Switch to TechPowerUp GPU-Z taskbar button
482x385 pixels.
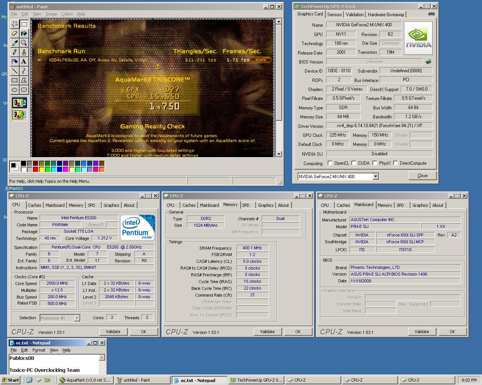tap(256, 380)
